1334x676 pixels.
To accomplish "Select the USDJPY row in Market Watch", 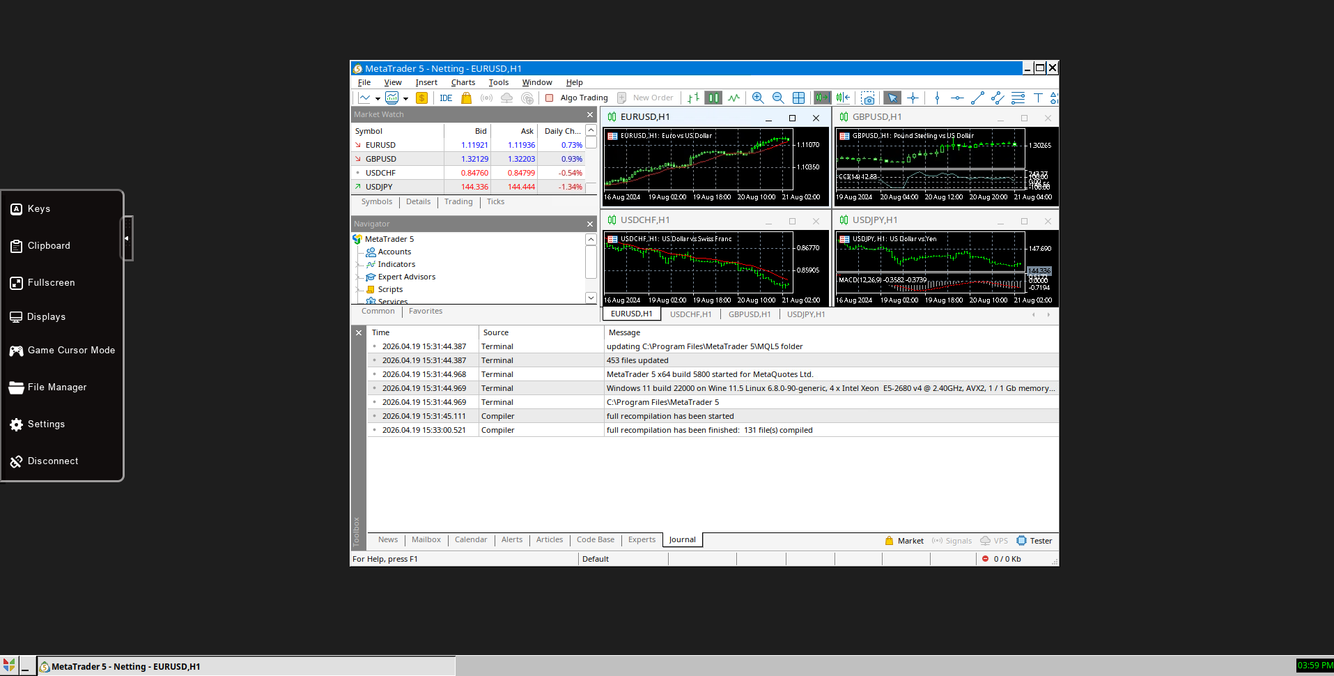I will click(468, 187).
